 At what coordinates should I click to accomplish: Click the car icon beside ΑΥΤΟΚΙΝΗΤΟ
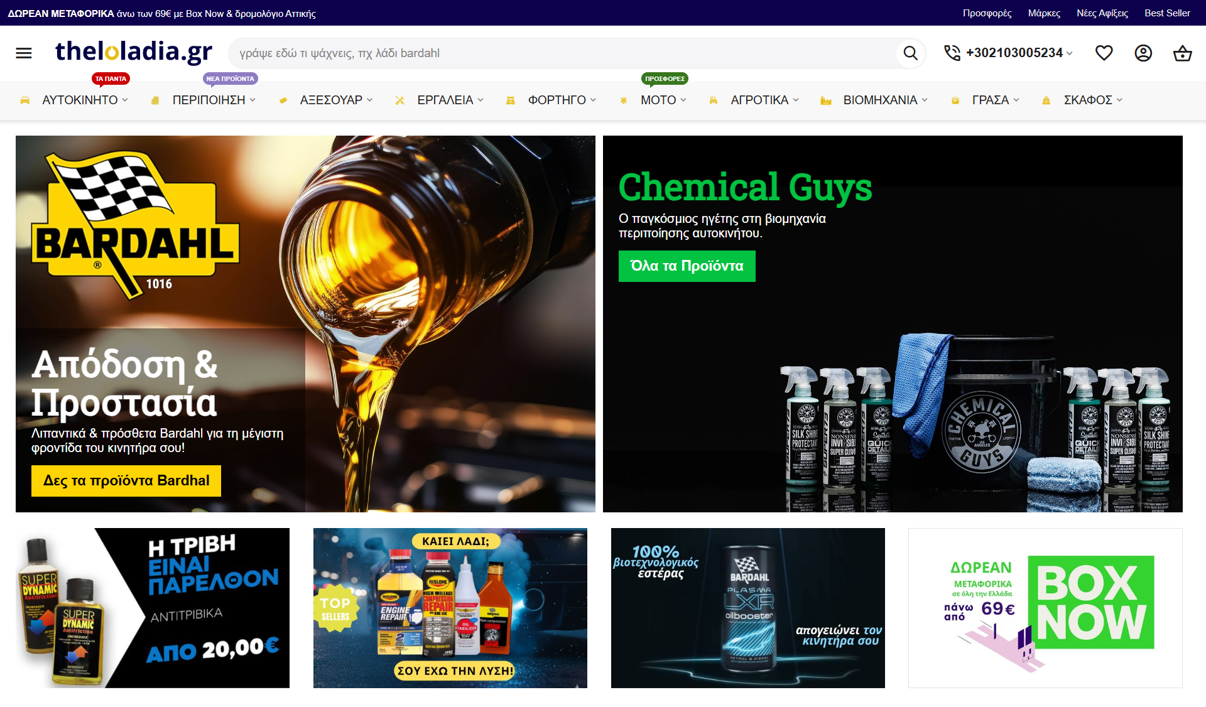(25, 100)
